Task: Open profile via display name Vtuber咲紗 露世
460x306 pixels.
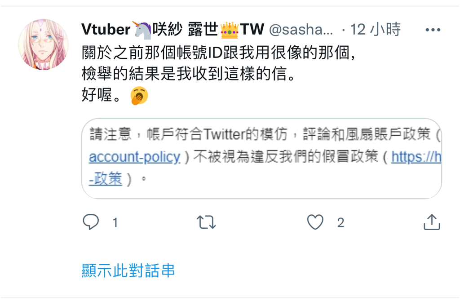Action: tap(173, 30)
